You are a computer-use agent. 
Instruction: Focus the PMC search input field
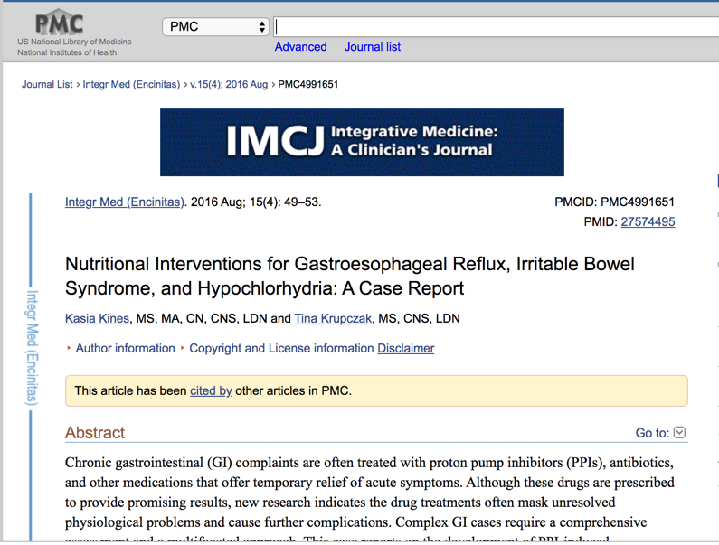click(497, 26)
